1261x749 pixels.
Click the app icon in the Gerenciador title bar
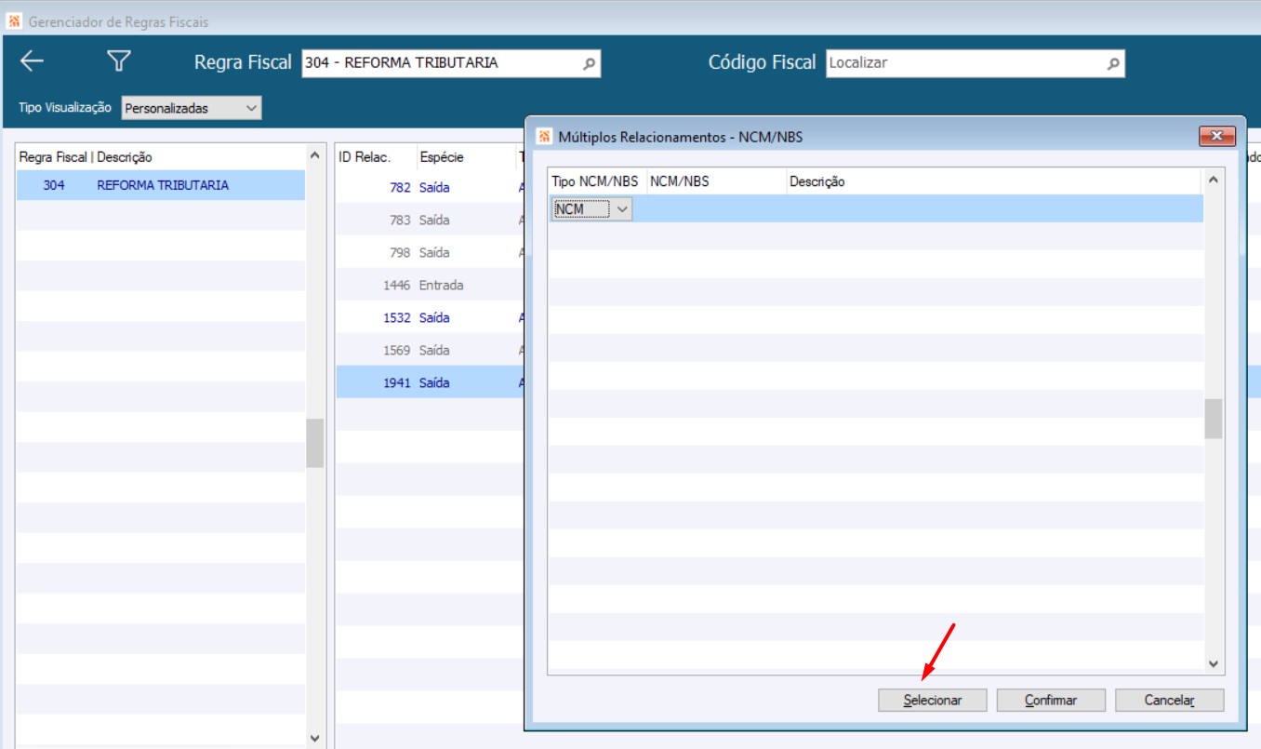(x=14, y=20)
